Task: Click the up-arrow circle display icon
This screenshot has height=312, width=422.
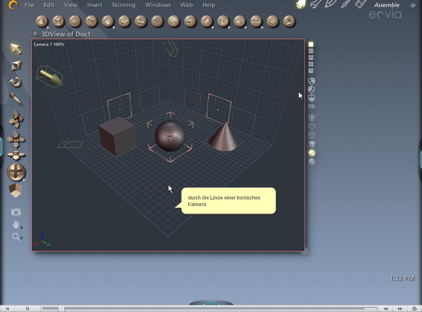Action: (x=312, y=117)
